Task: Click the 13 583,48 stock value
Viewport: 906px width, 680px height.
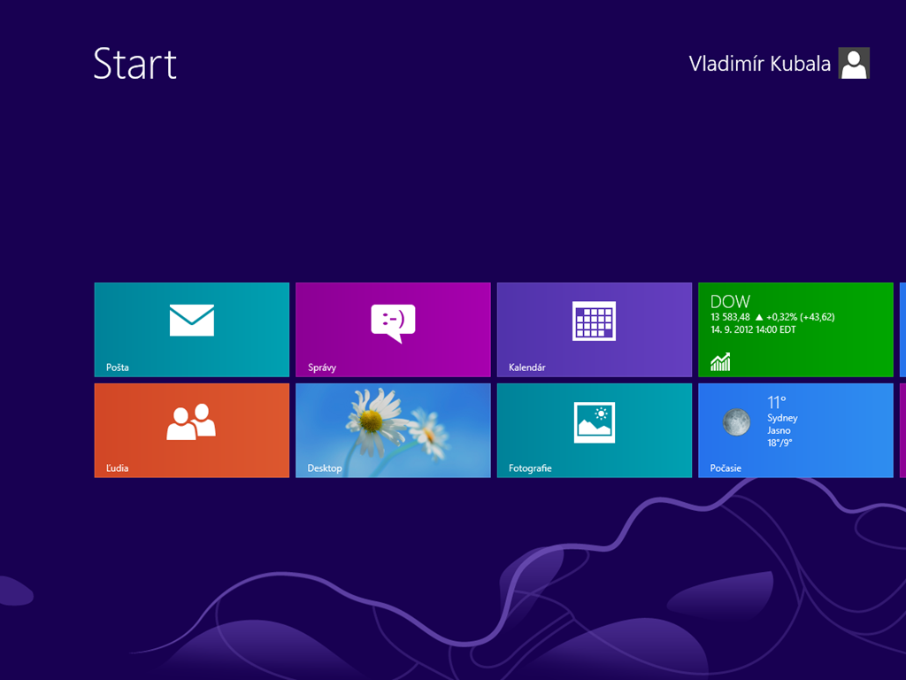Action: pos(730,317)
